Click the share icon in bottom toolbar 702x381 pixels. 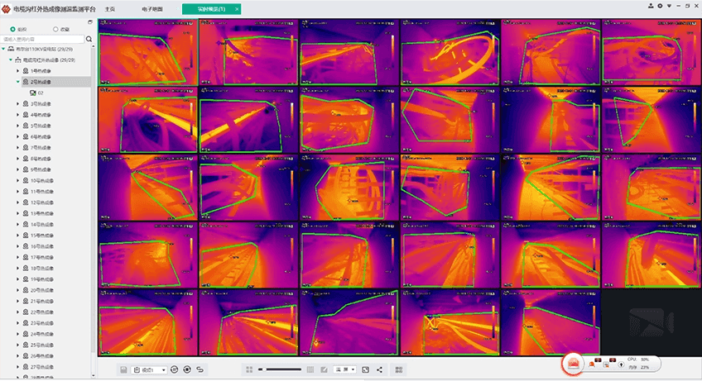(x=379, y=369)
